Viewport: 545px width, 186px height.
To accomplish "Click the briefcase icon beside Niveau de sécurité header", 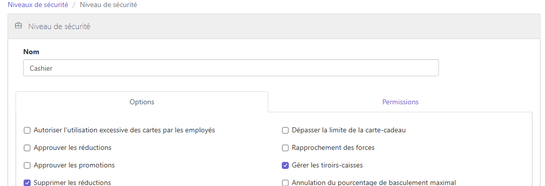I will coord(19,26).
